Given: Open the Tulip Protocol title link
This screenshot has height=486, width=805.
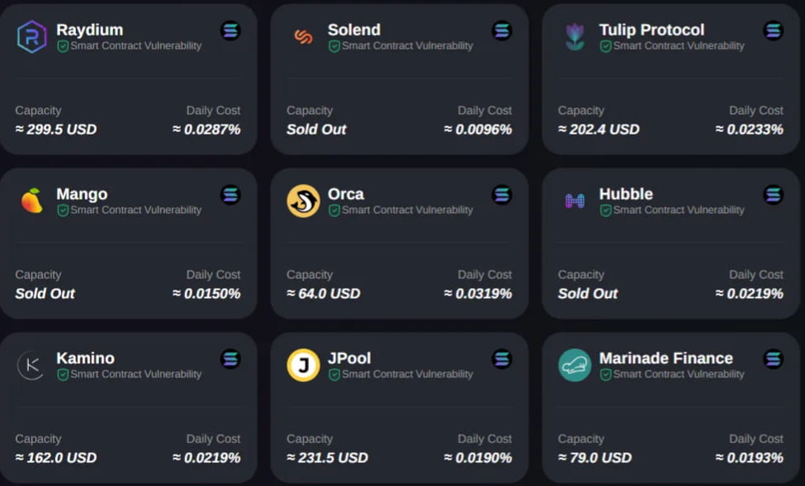Looking at the screenshot, I should point(651,31).
